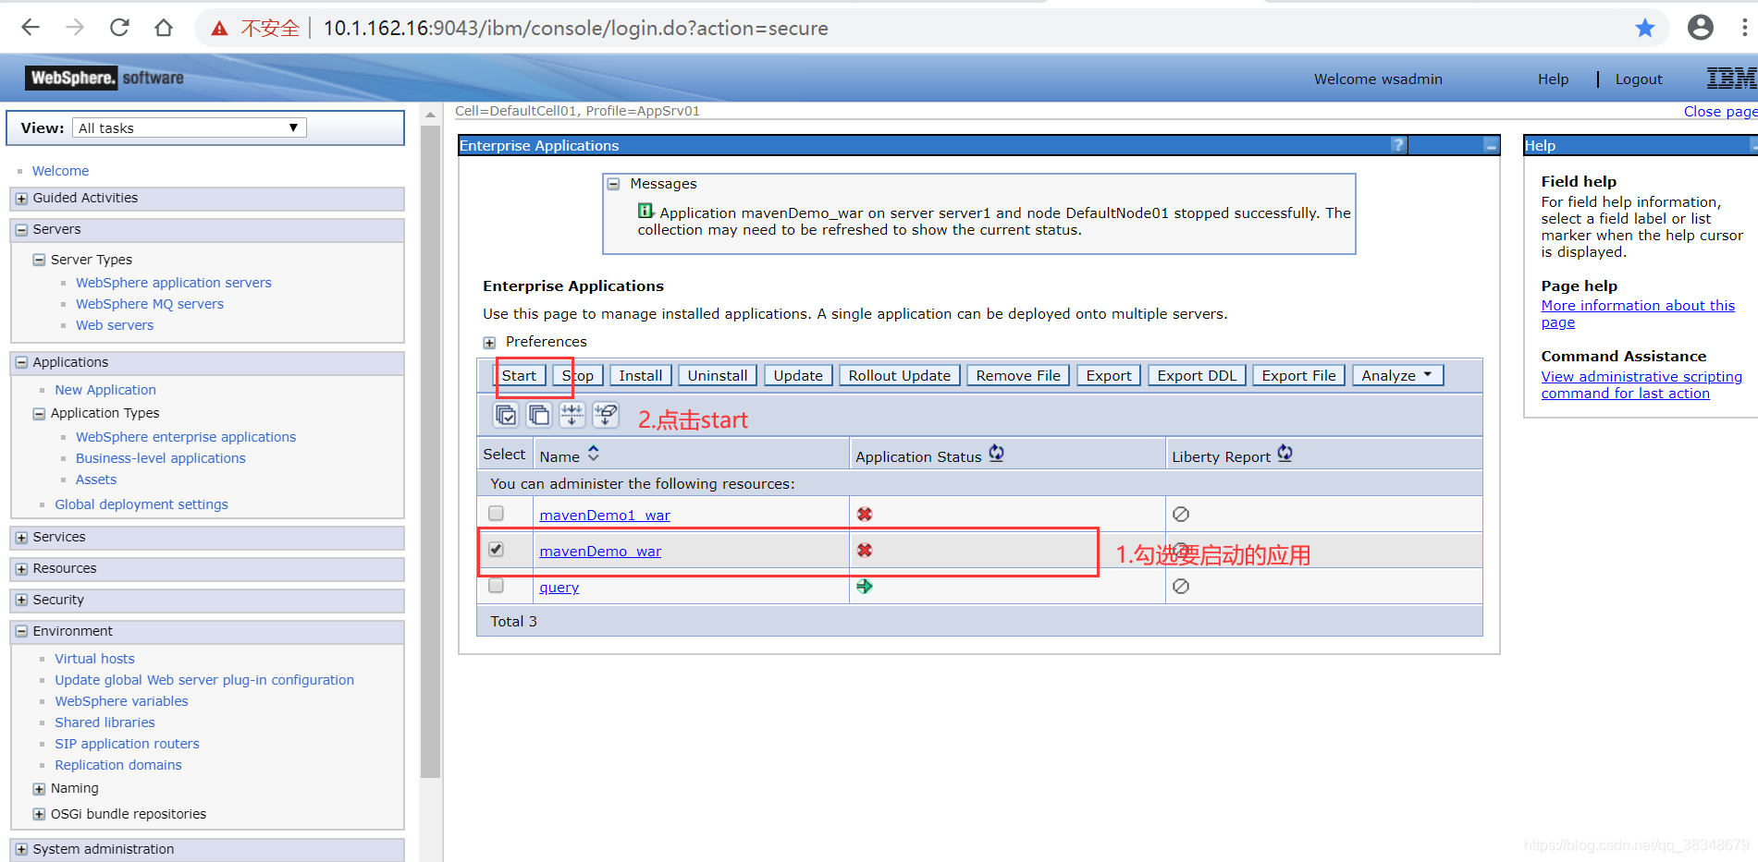
Task: Click the Enterprise Applications help question icon
Action: pyautogui.click(x=1398, y=145)
